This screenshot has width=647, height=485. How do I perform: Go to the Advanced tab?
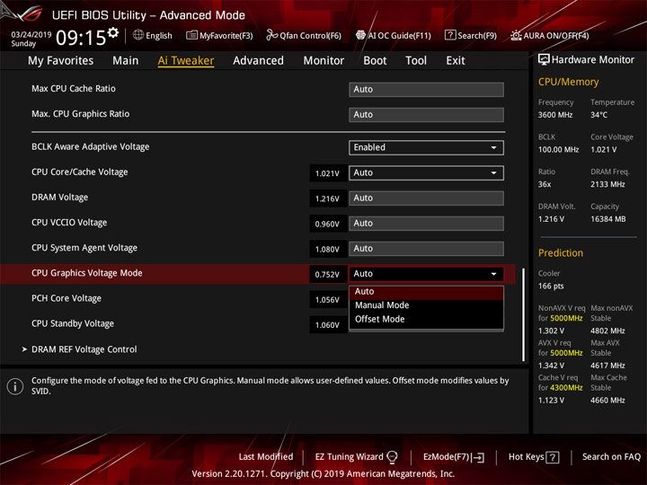[258, 61]
